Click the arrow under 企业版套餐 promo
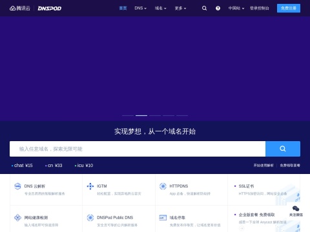 [242, 228]
